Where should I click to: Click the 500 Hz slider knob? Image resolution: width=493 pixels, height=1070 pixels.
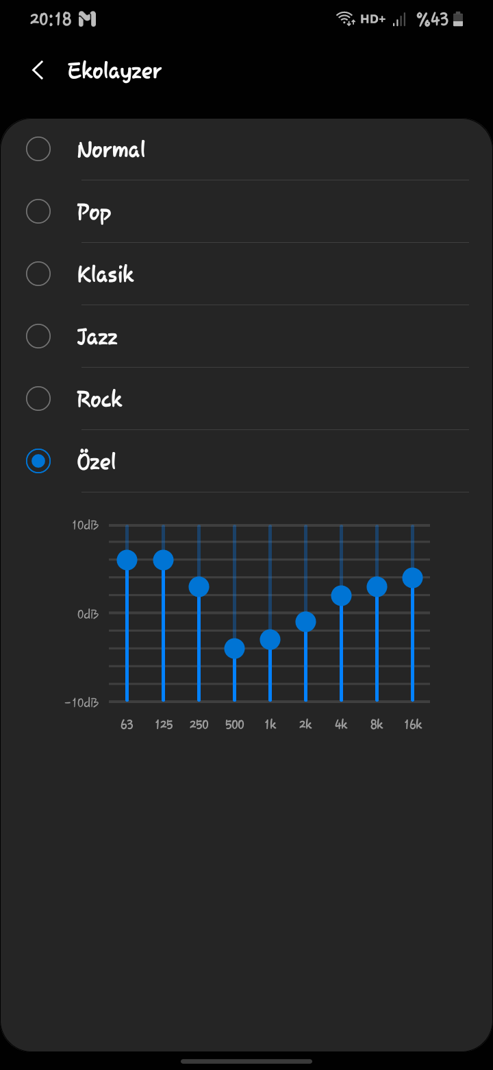[234, 648]
